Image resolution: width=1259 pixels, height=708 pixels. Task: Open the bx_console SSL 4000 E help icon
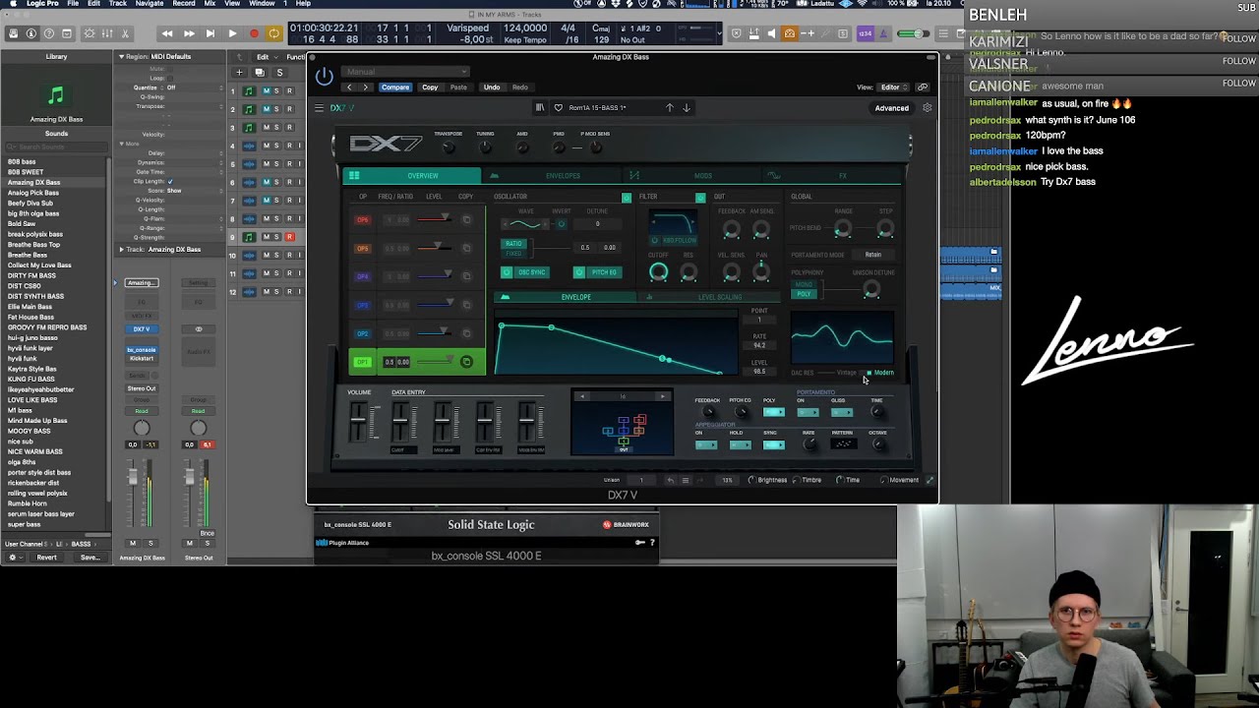coord(652,543)
